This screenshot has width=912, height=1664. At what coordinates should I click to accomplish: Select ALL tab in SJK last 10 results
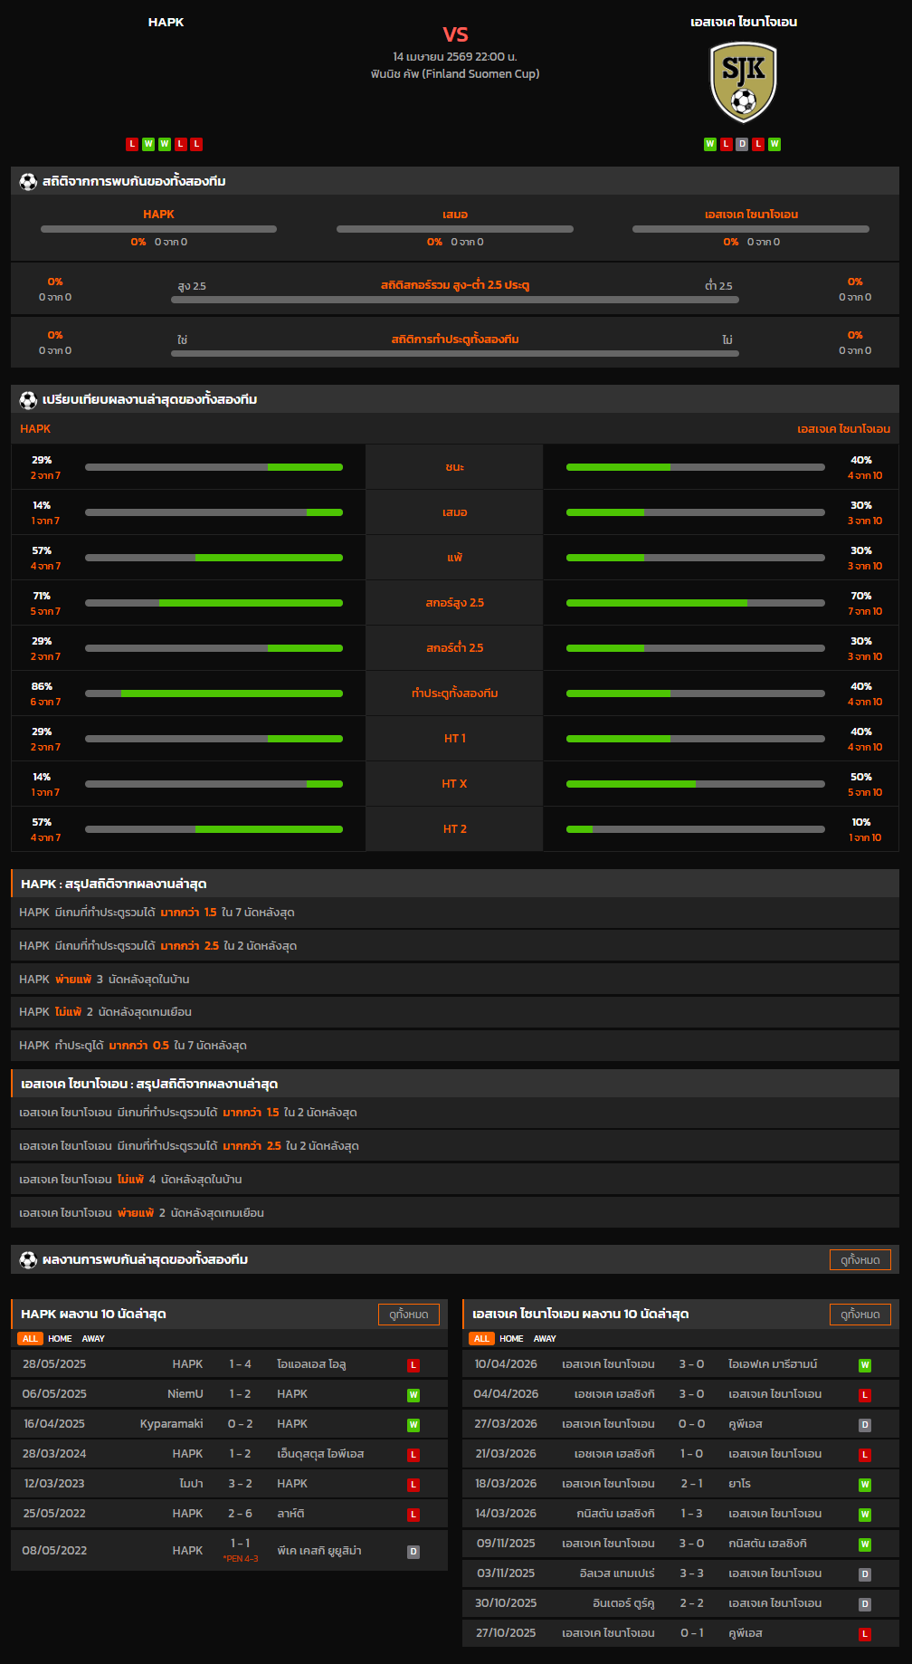coord(481,1339)
